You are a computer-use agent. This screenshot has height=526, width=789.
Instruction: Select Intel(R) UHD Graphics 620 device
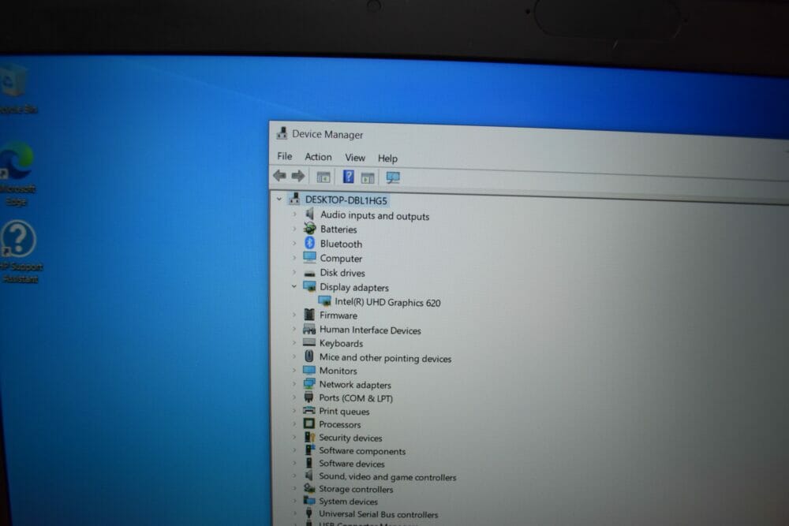pyautogui.click(x=387, y=302)
